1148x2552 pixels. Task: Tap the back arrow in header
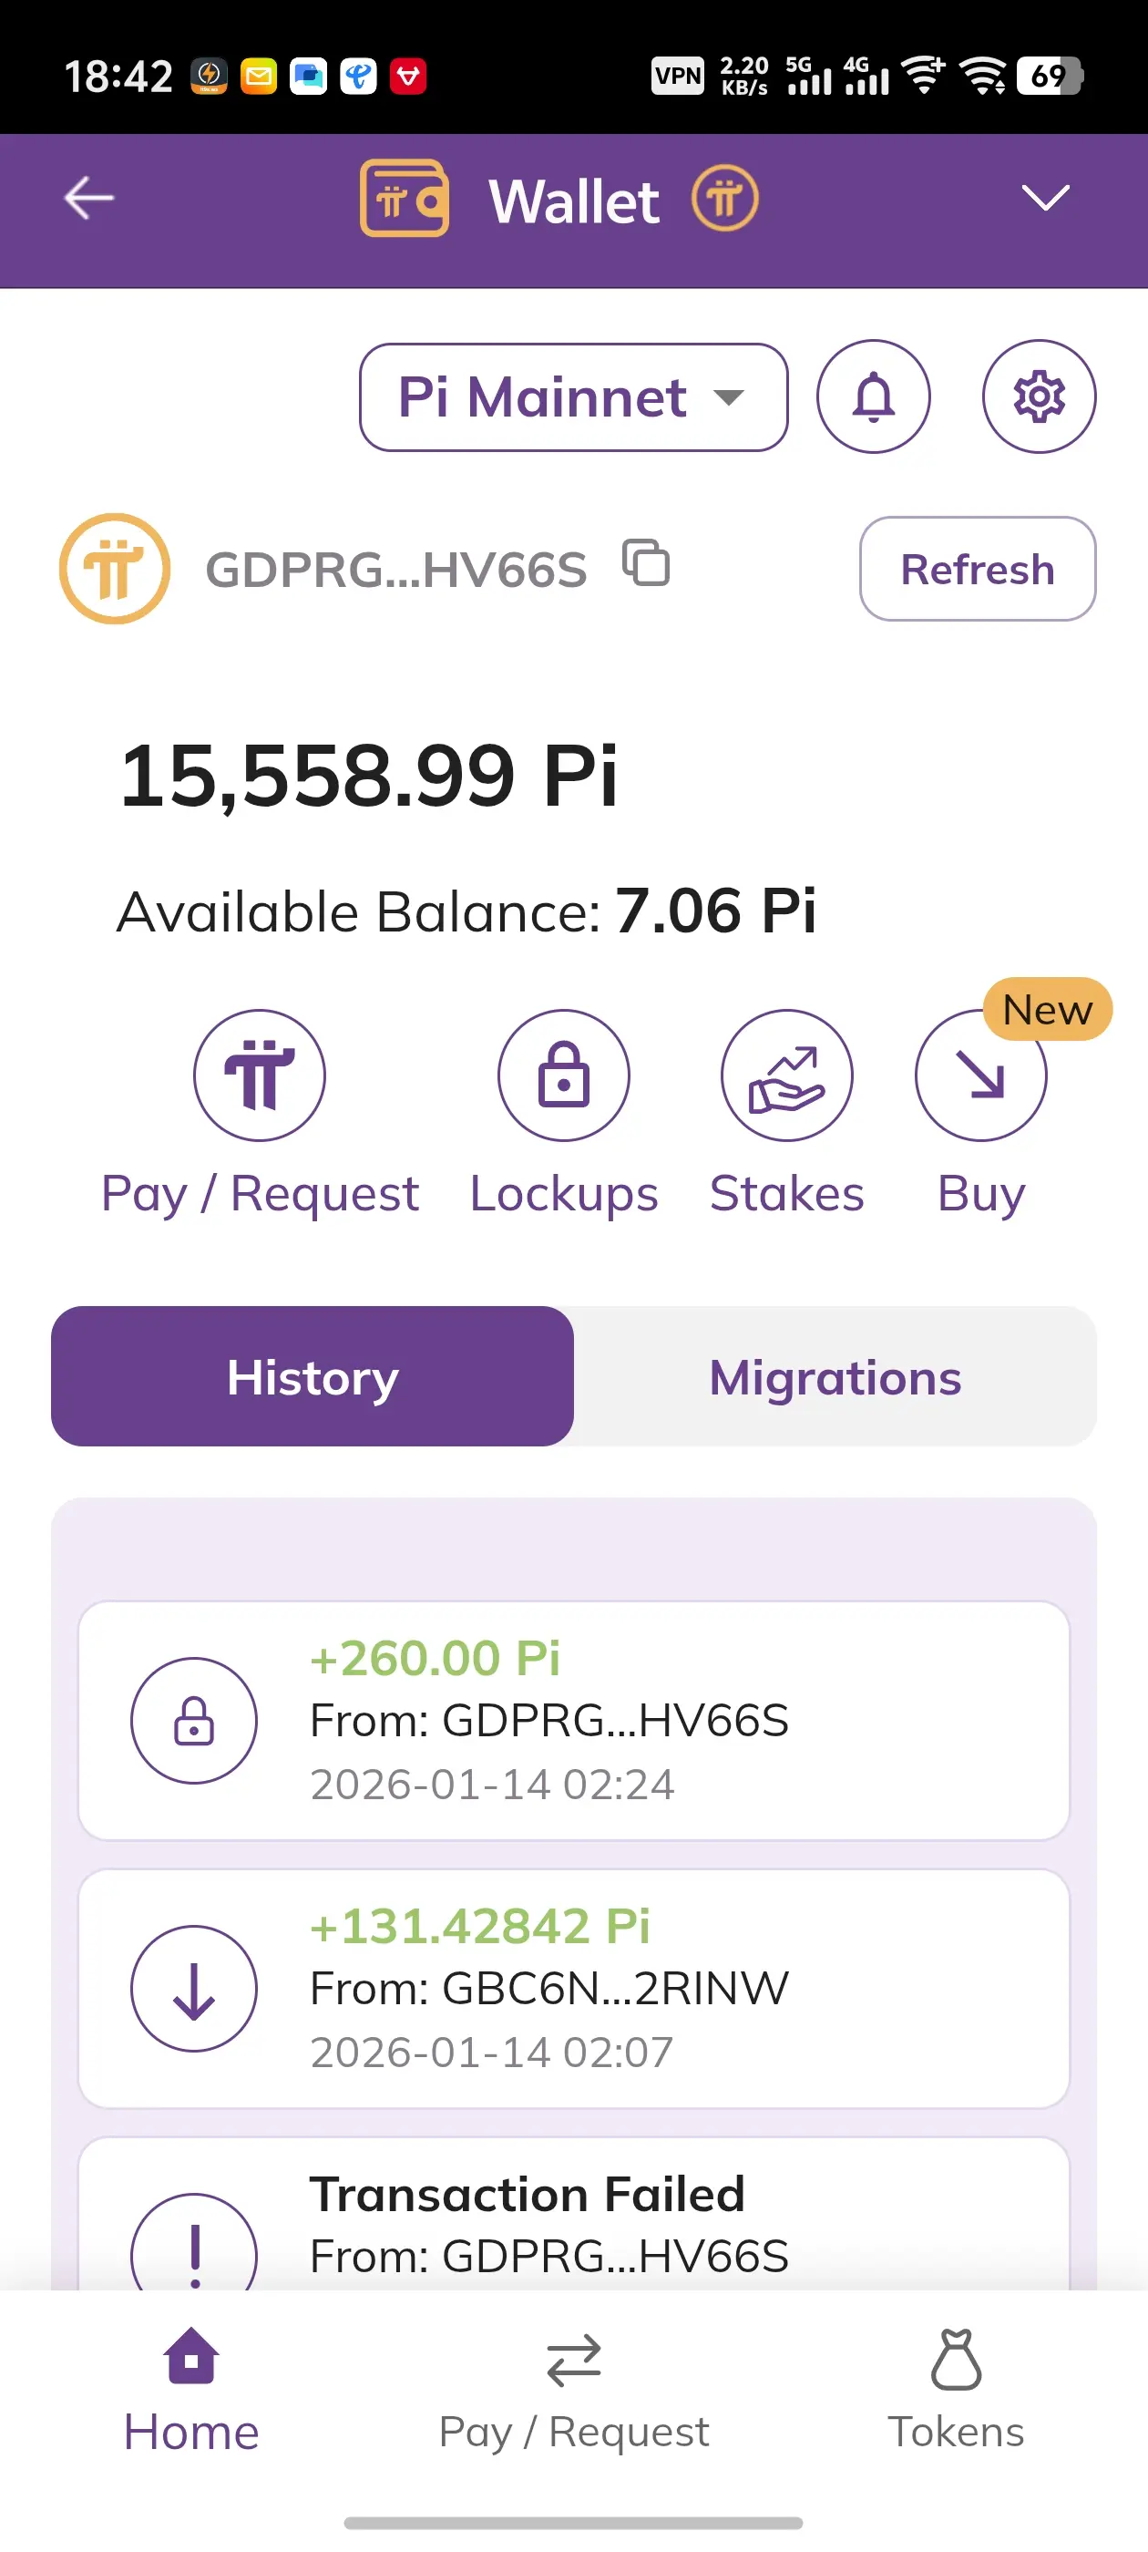pos(89,198)
